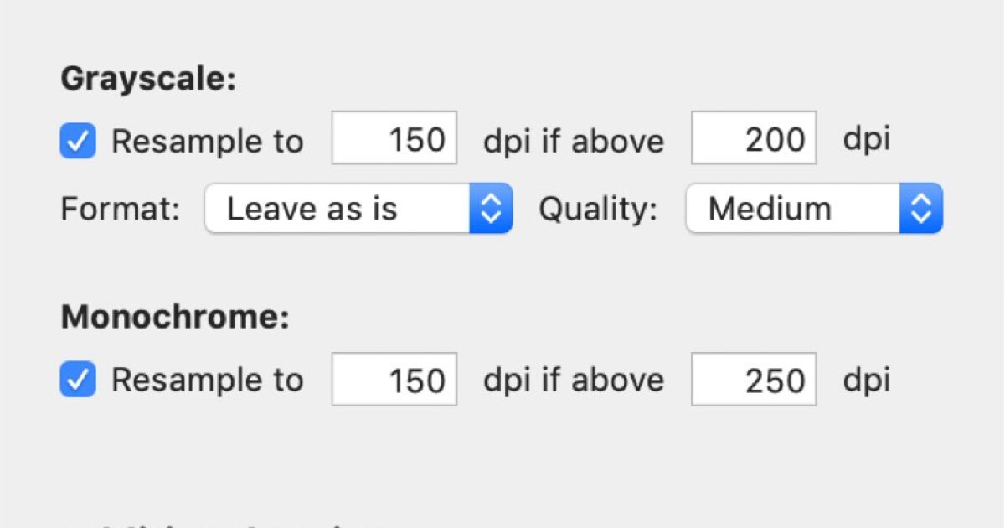1005x528 pixels.
Task: Click the Grayscale 200 dpi threshold field
Action: 753,138
